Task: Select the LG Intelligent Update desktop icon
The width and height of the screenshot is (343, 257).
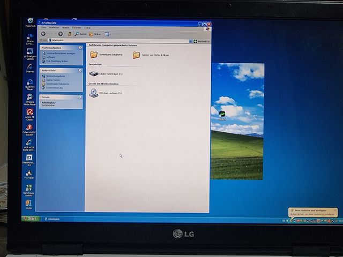Action: pos(30,54)
